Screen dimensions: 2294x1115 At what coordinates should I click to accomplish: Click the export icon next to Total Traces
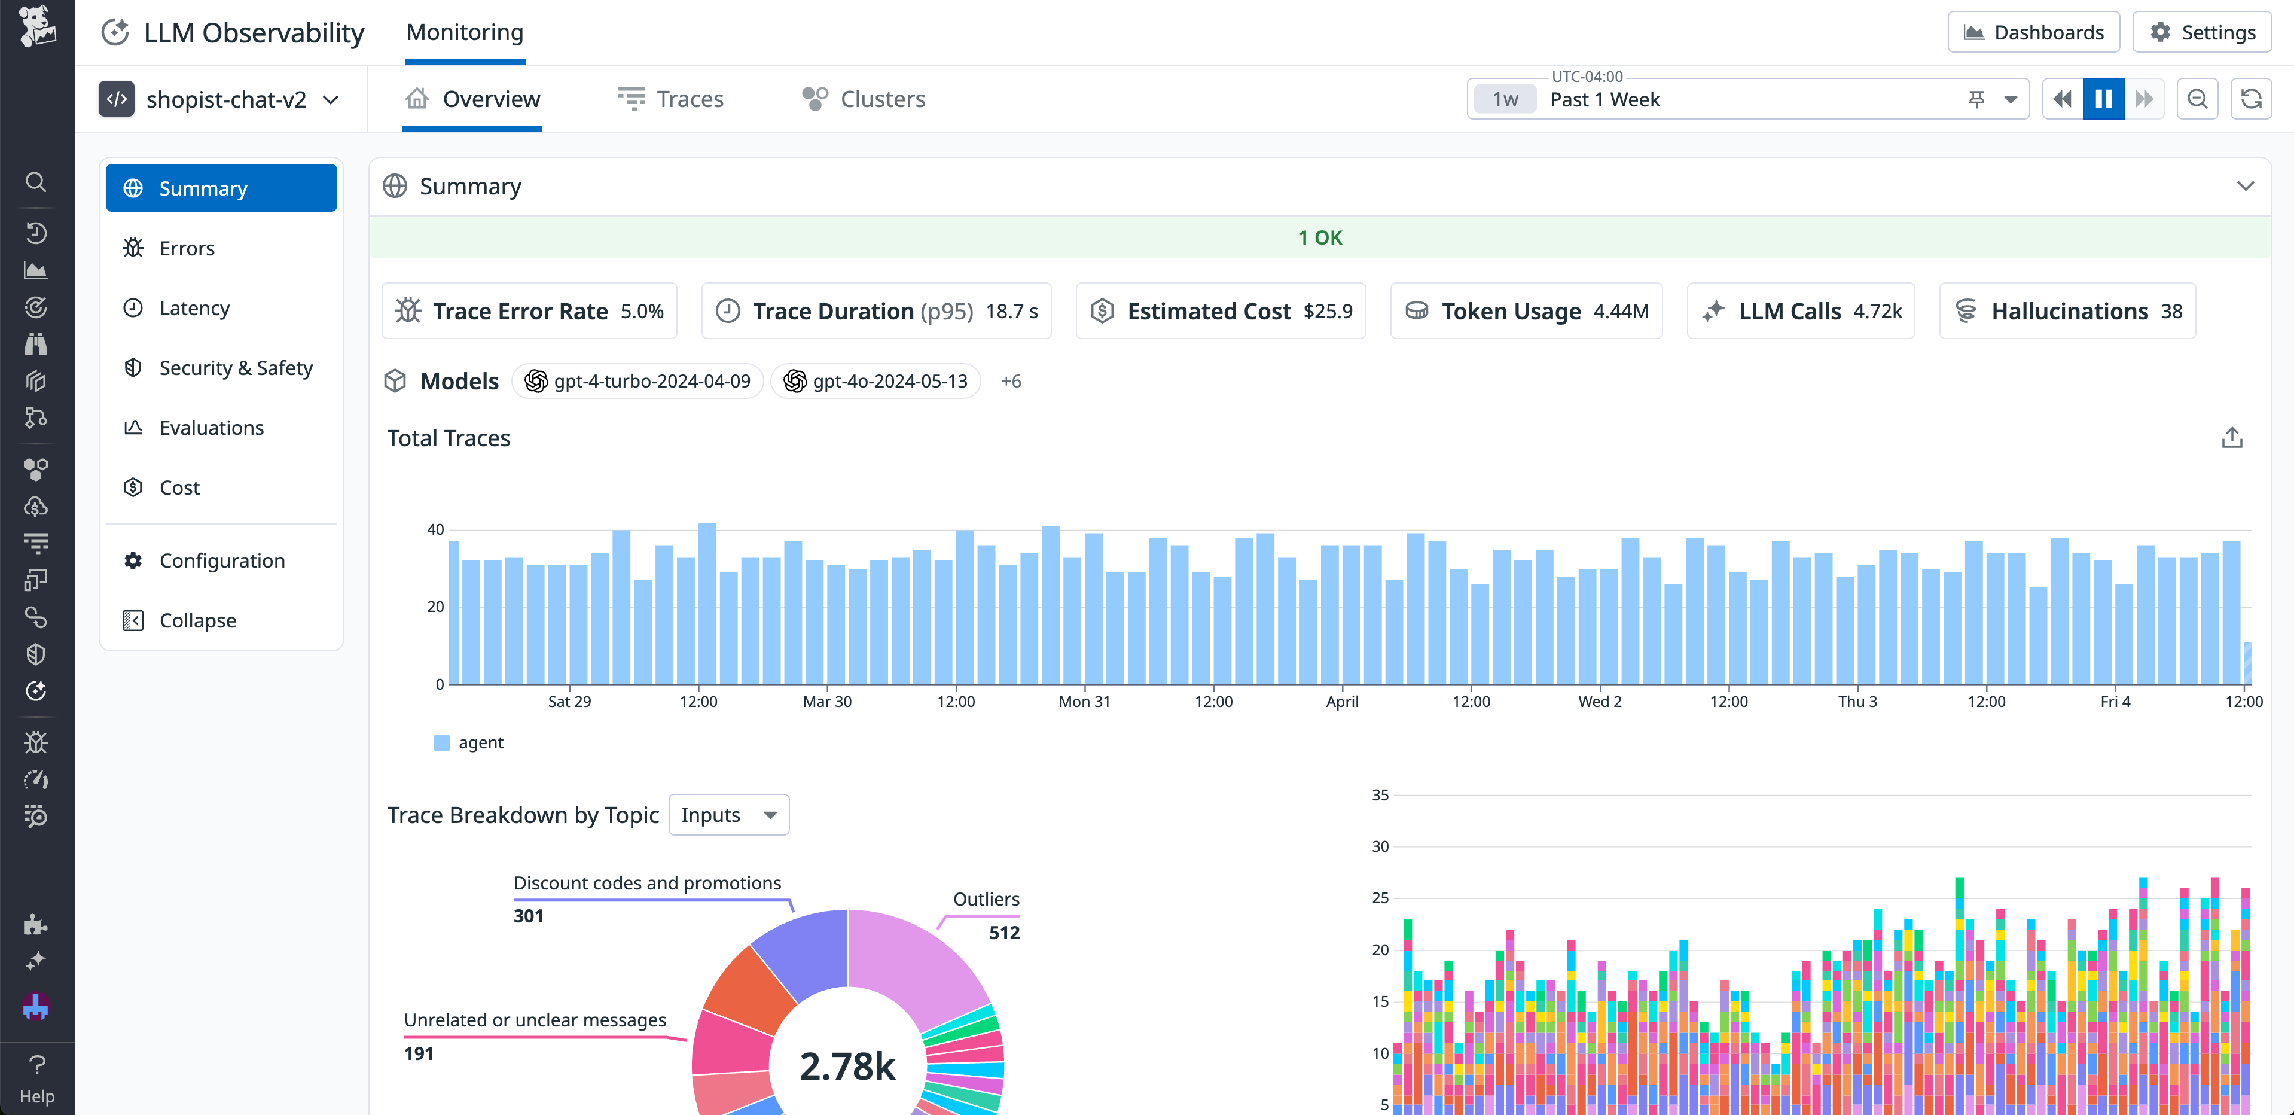pos(2232,437)
